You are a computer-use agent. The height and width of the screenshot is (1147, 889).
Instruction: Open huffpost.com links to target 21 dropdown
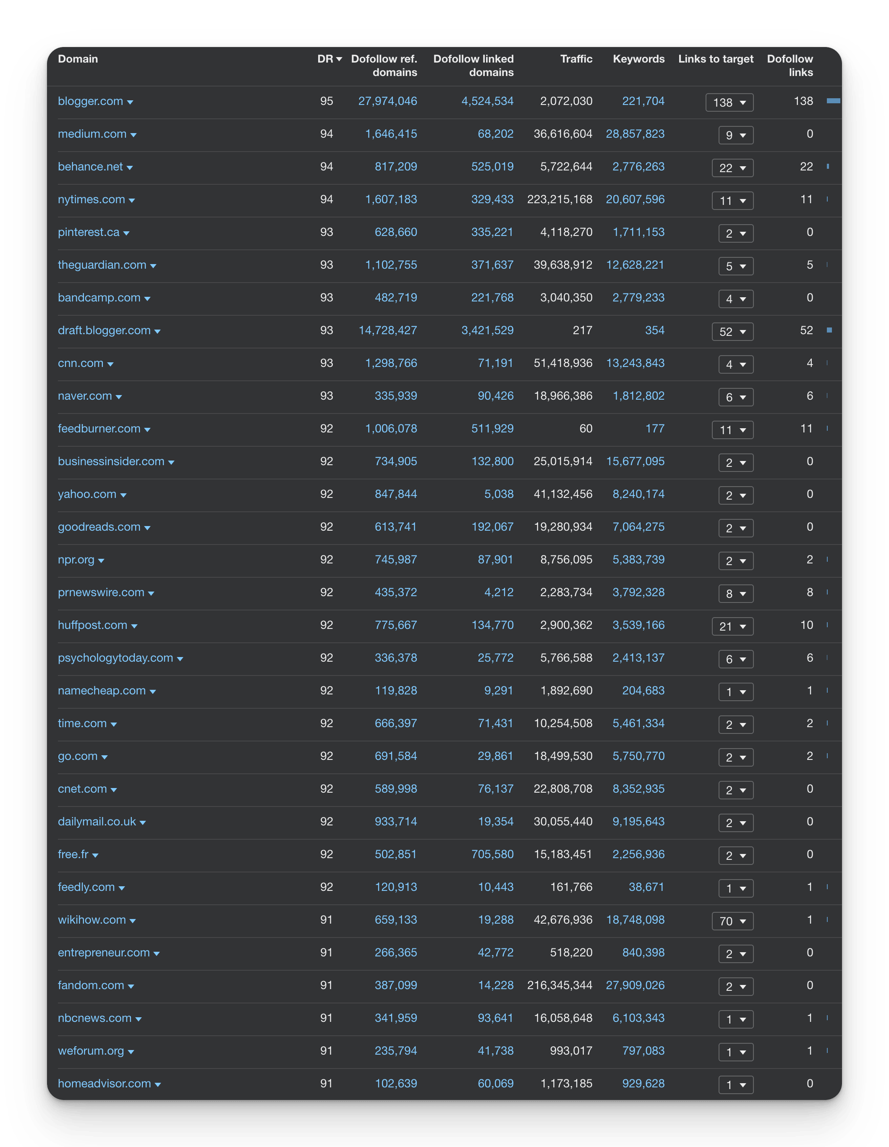point(732,626)
